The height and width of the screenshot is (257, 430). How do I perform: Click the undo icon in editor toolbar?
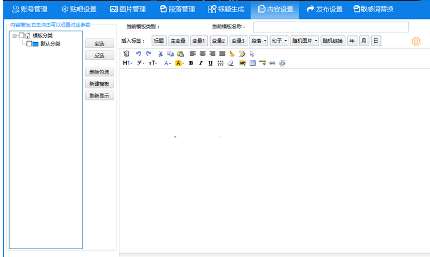(138, 54)
